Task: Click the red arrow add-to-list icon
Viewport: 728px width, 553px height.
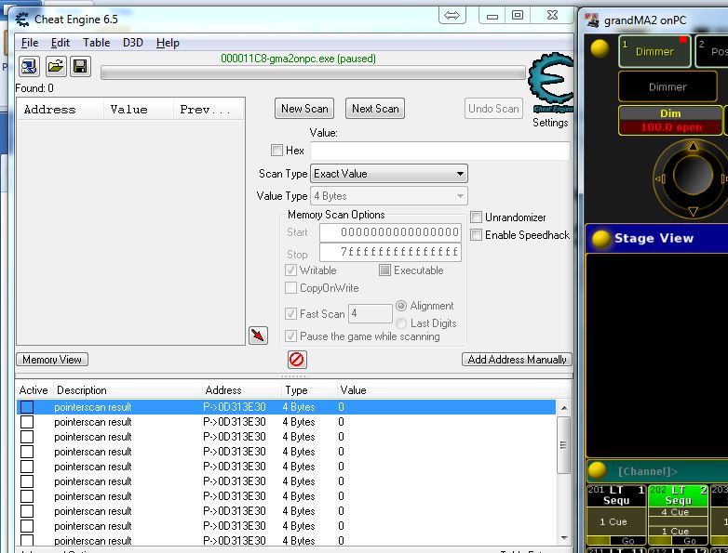Action: [x=258, y=336]
